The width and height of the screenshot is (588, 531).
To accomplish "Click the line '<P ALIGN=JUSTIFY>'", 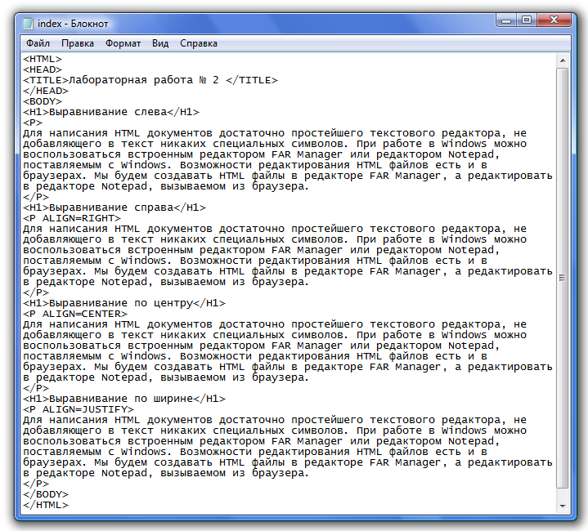I will 79,409.
